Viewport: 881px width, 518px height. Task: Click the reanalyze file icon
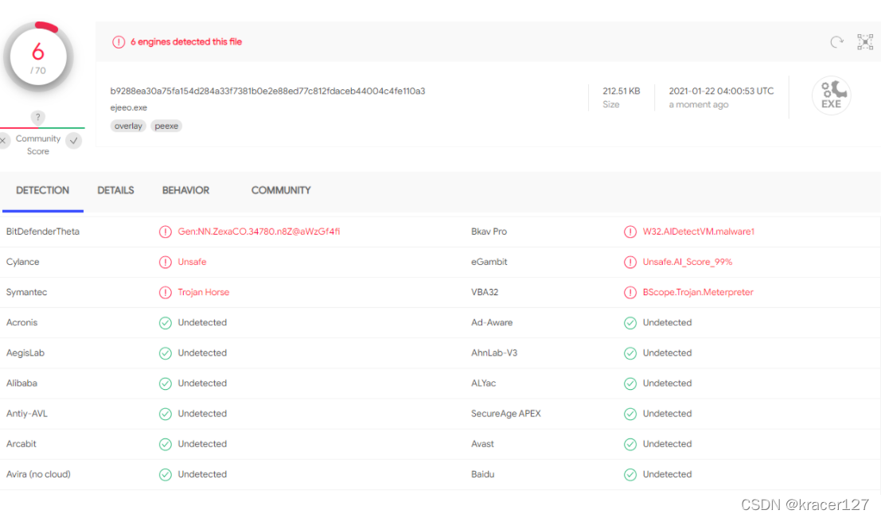point(835,41)
